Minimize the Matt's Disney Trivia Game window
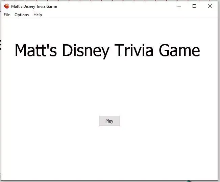Image resolution: width=220 pixels, height=182 pixels. (x=179, y=6)
